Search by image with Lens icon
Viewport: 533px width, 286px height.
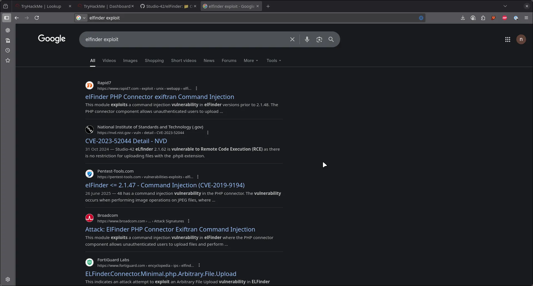click(x=319, y=39)
